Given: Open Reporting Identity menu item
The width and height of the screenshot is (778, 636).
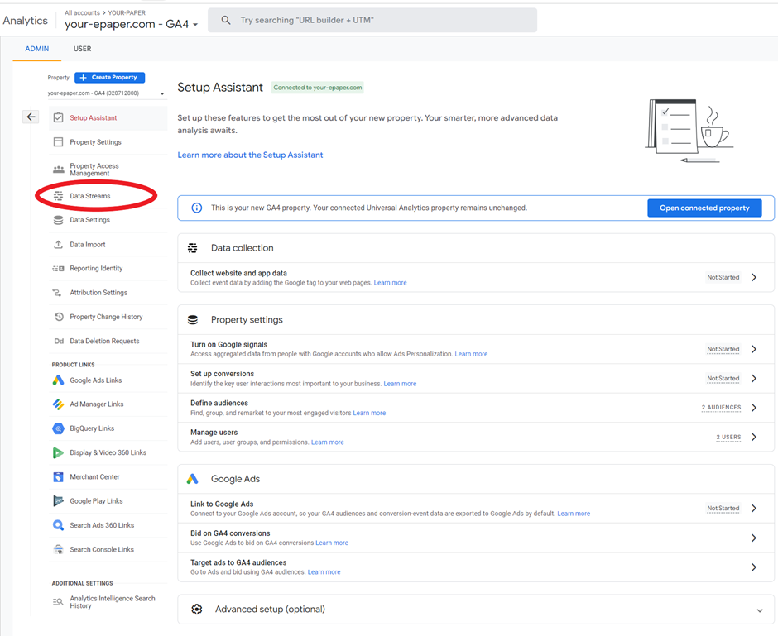Looking at the screenshot, I should tap(108, 268).
